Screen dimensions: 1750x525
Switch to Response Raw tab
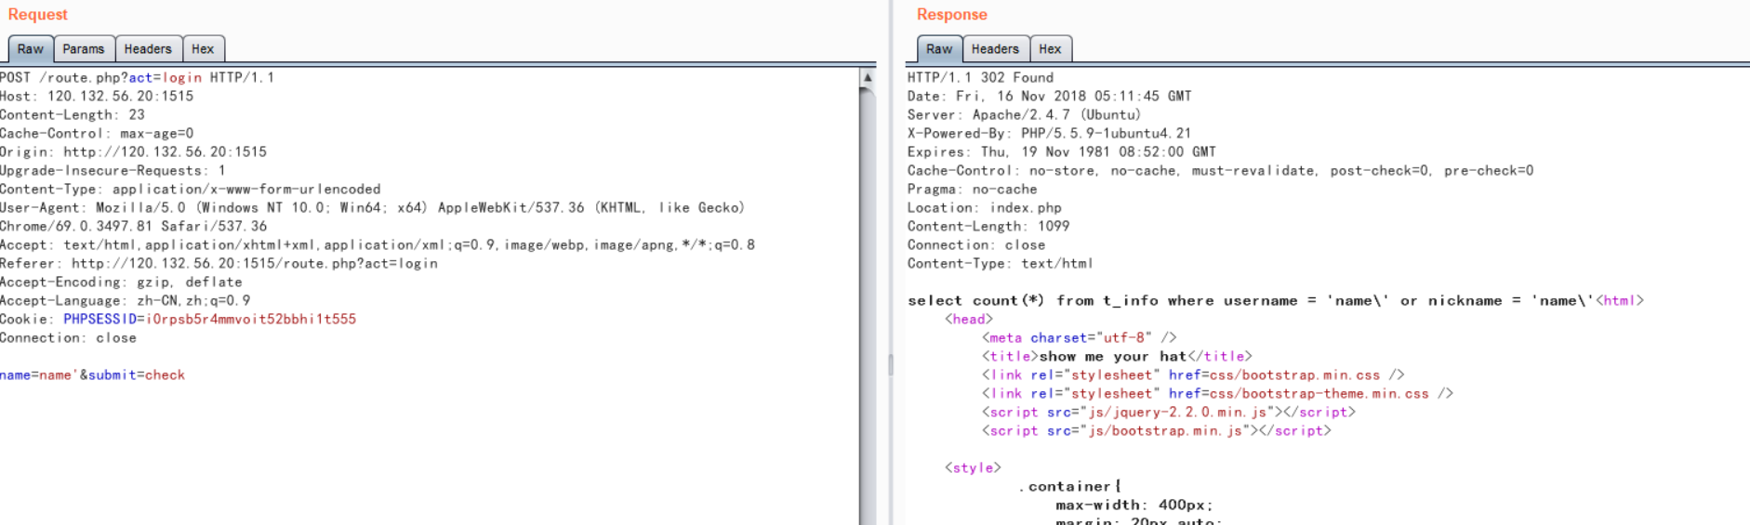point(939,49)
